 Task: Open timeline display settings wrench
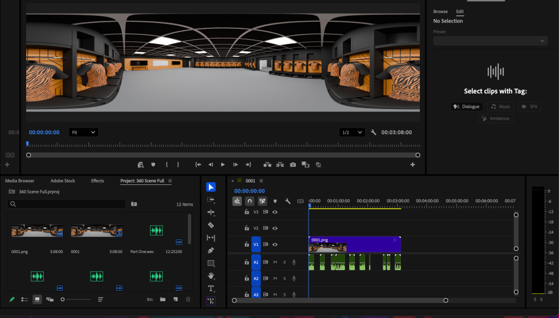point(288,201)
